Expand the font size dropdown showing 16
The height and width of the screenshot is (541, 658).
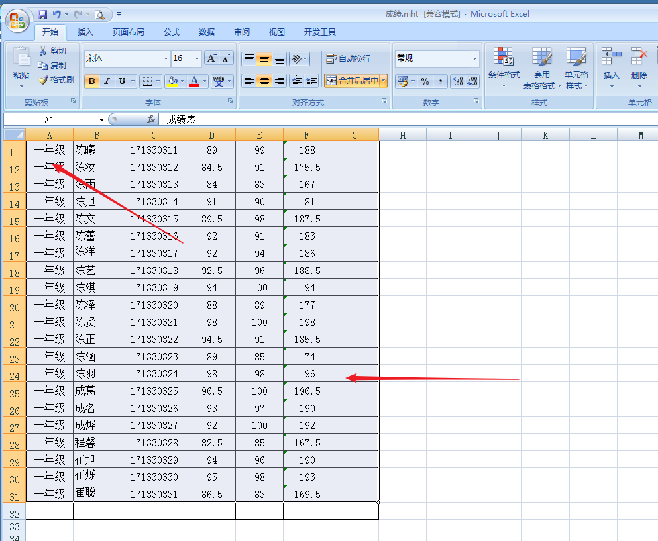[197, 59]
